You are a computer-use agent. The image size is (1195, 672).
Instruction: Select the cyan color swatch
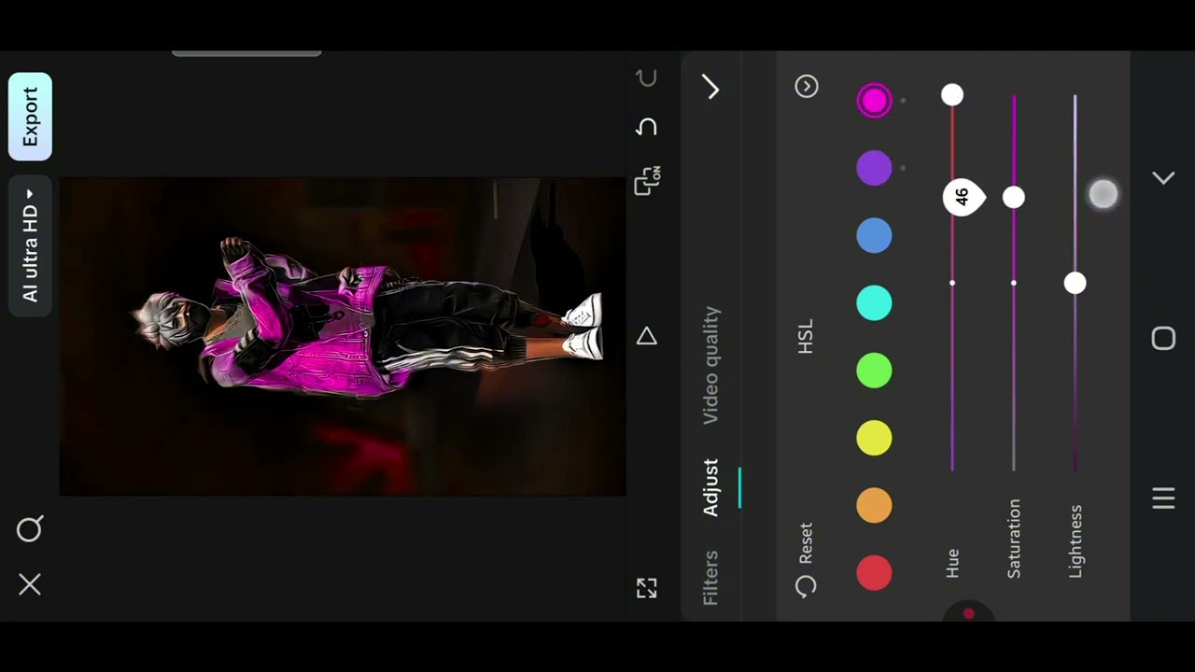tap(875, 303)
